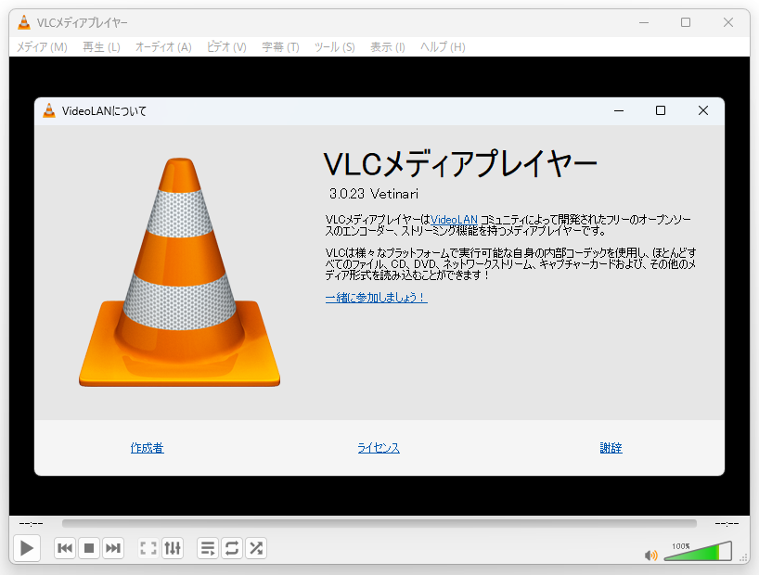
Task: Show the playlist panel
Action: tap(208, 548)
